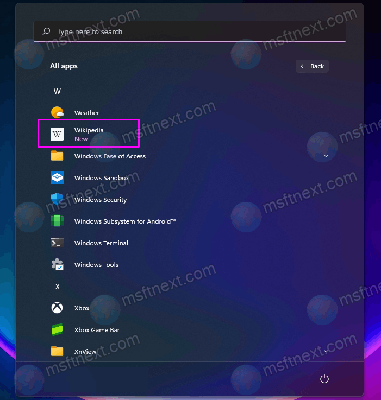Open the Weather app icon

(x=57, y=112)
